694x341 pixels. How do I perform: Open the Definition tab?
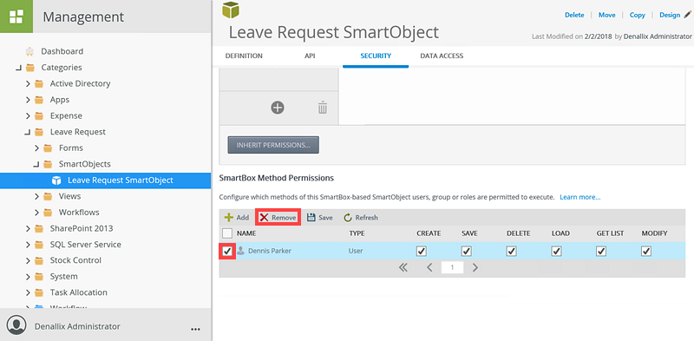(244, 56)
